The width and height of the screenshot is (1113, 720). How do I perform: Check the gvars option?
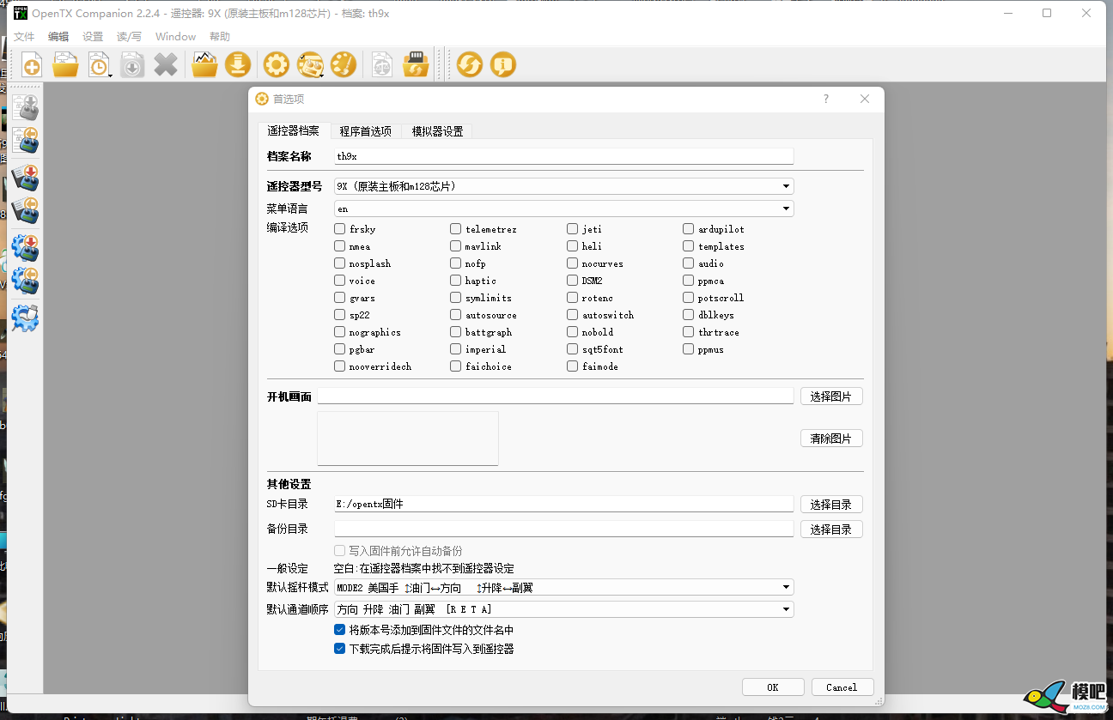(340, 298)
